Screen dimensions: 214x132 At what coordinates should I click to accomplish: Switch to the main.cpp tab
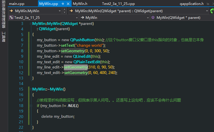tap(17, 4)
